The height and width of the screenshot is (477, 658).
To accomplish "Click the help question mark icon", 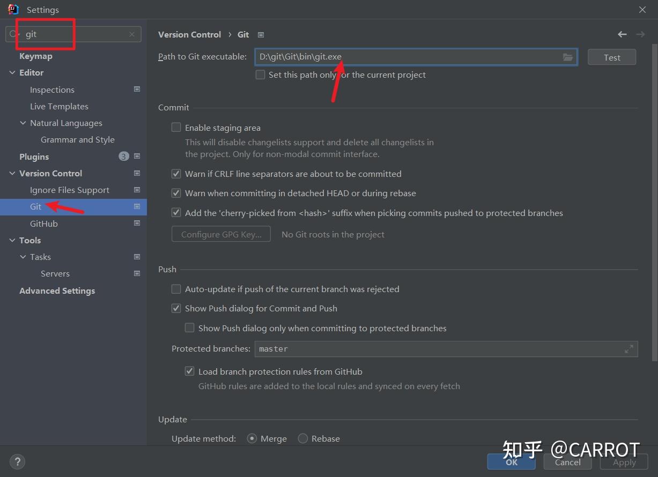I will point(18,461).
